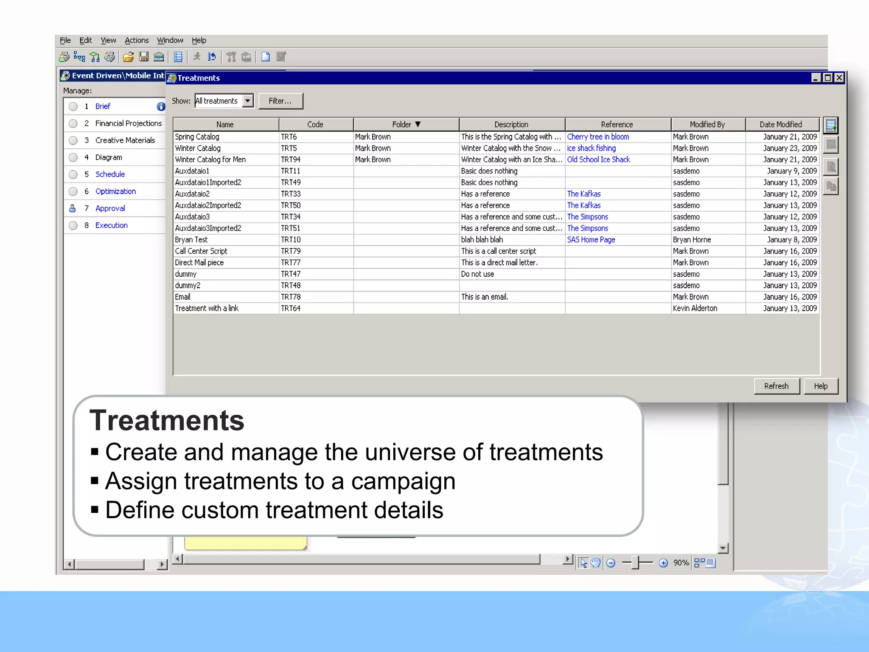Click the diagram vertical scrollbar down arrow

[723, 548]
